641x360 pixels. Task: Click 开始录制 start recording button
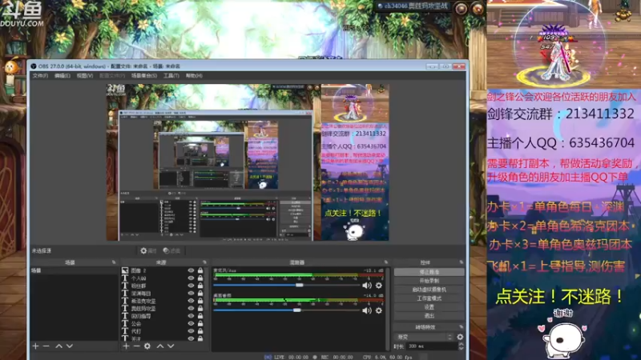coord(429,281)
